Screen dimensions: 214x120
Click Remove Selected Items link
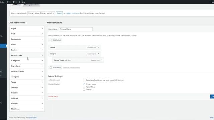[72, 68]
